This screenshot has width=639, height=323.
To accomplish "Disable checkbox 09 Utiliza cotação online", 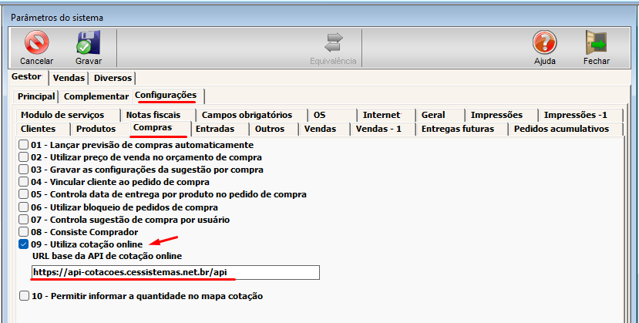I will 24,244.
